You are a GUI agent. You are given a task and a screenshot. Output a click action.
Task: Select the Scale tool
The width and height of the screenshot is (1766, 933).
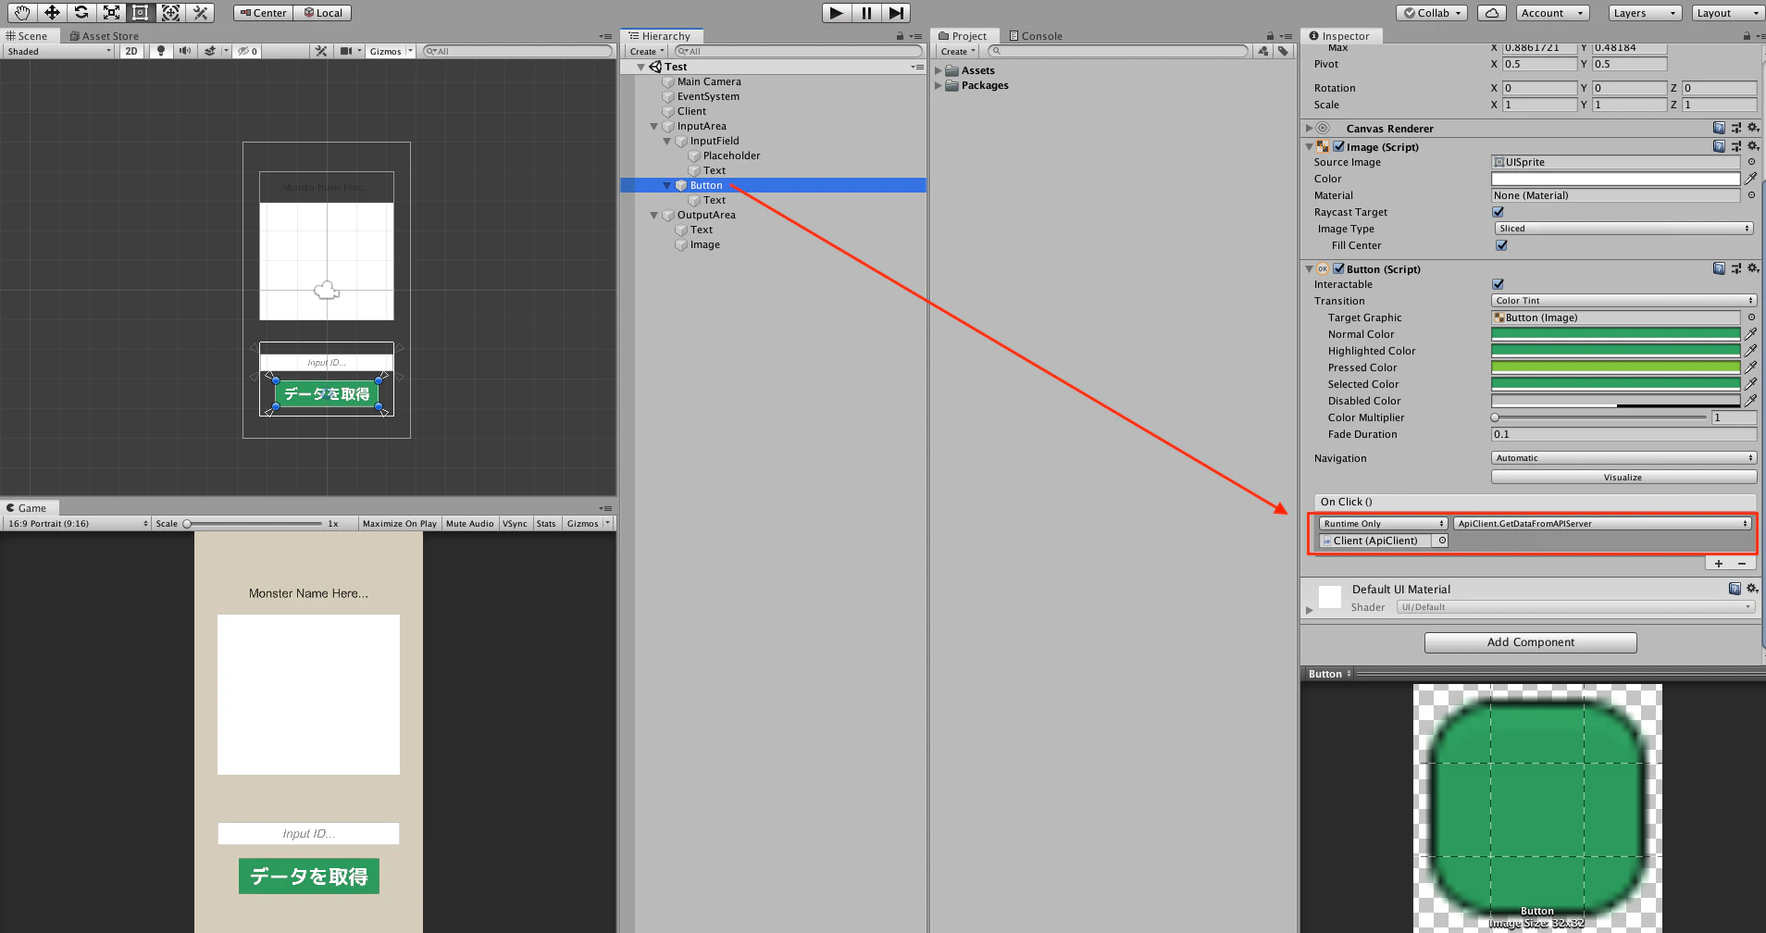111,12
